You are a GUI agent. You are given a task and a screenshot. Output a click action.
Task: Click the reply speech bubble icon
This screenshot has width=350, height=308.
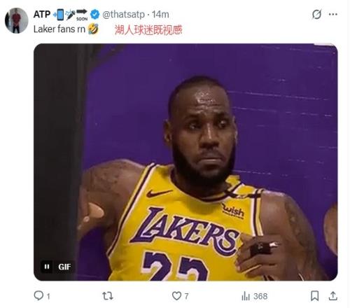[38, 295]
